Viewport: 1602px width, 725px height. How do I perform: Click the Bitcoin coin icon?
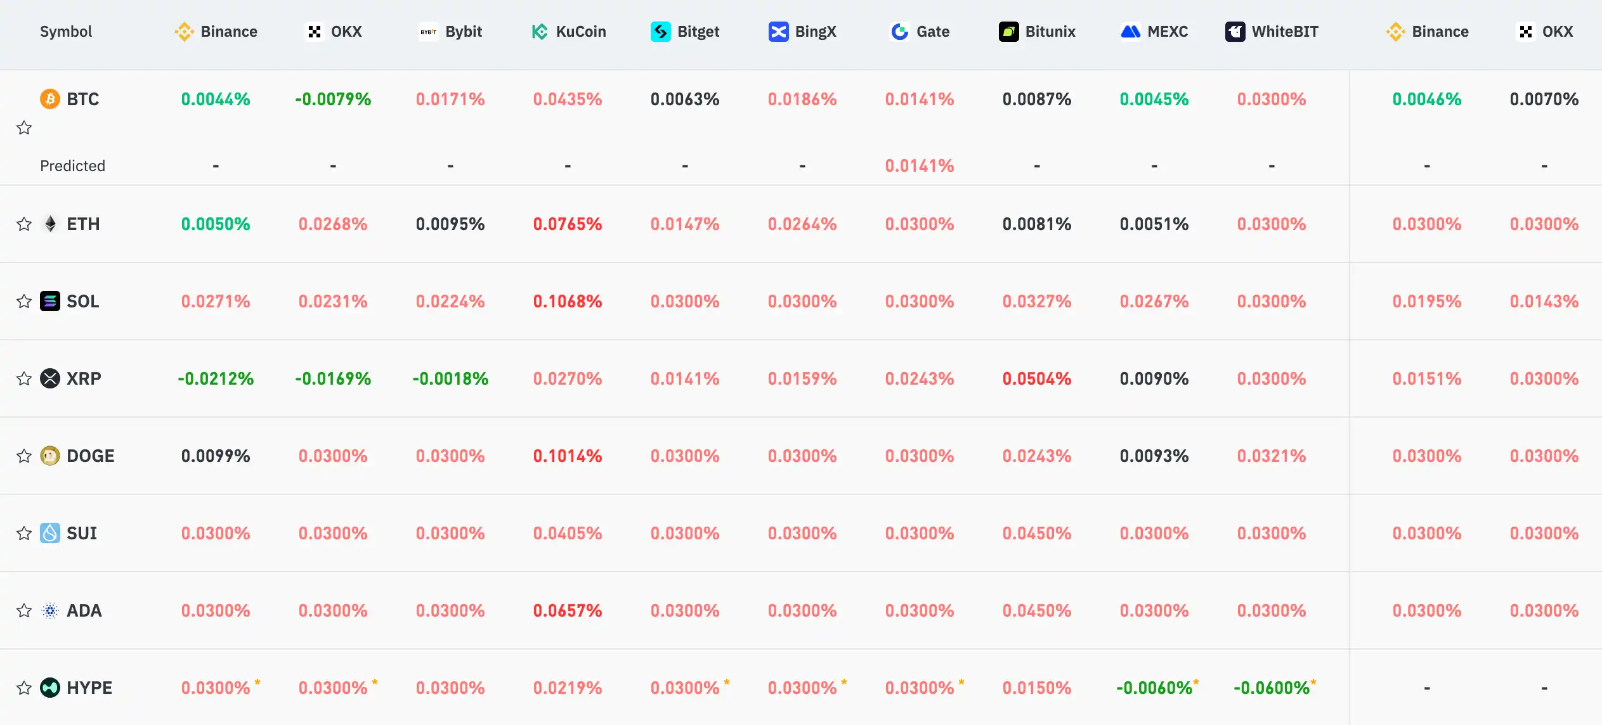pos(50,99)
